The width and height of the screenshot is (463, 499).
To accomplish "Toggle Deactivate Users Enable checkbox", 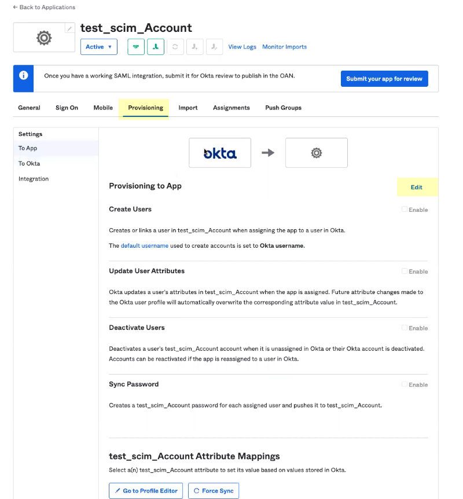I will pos(404,328).
